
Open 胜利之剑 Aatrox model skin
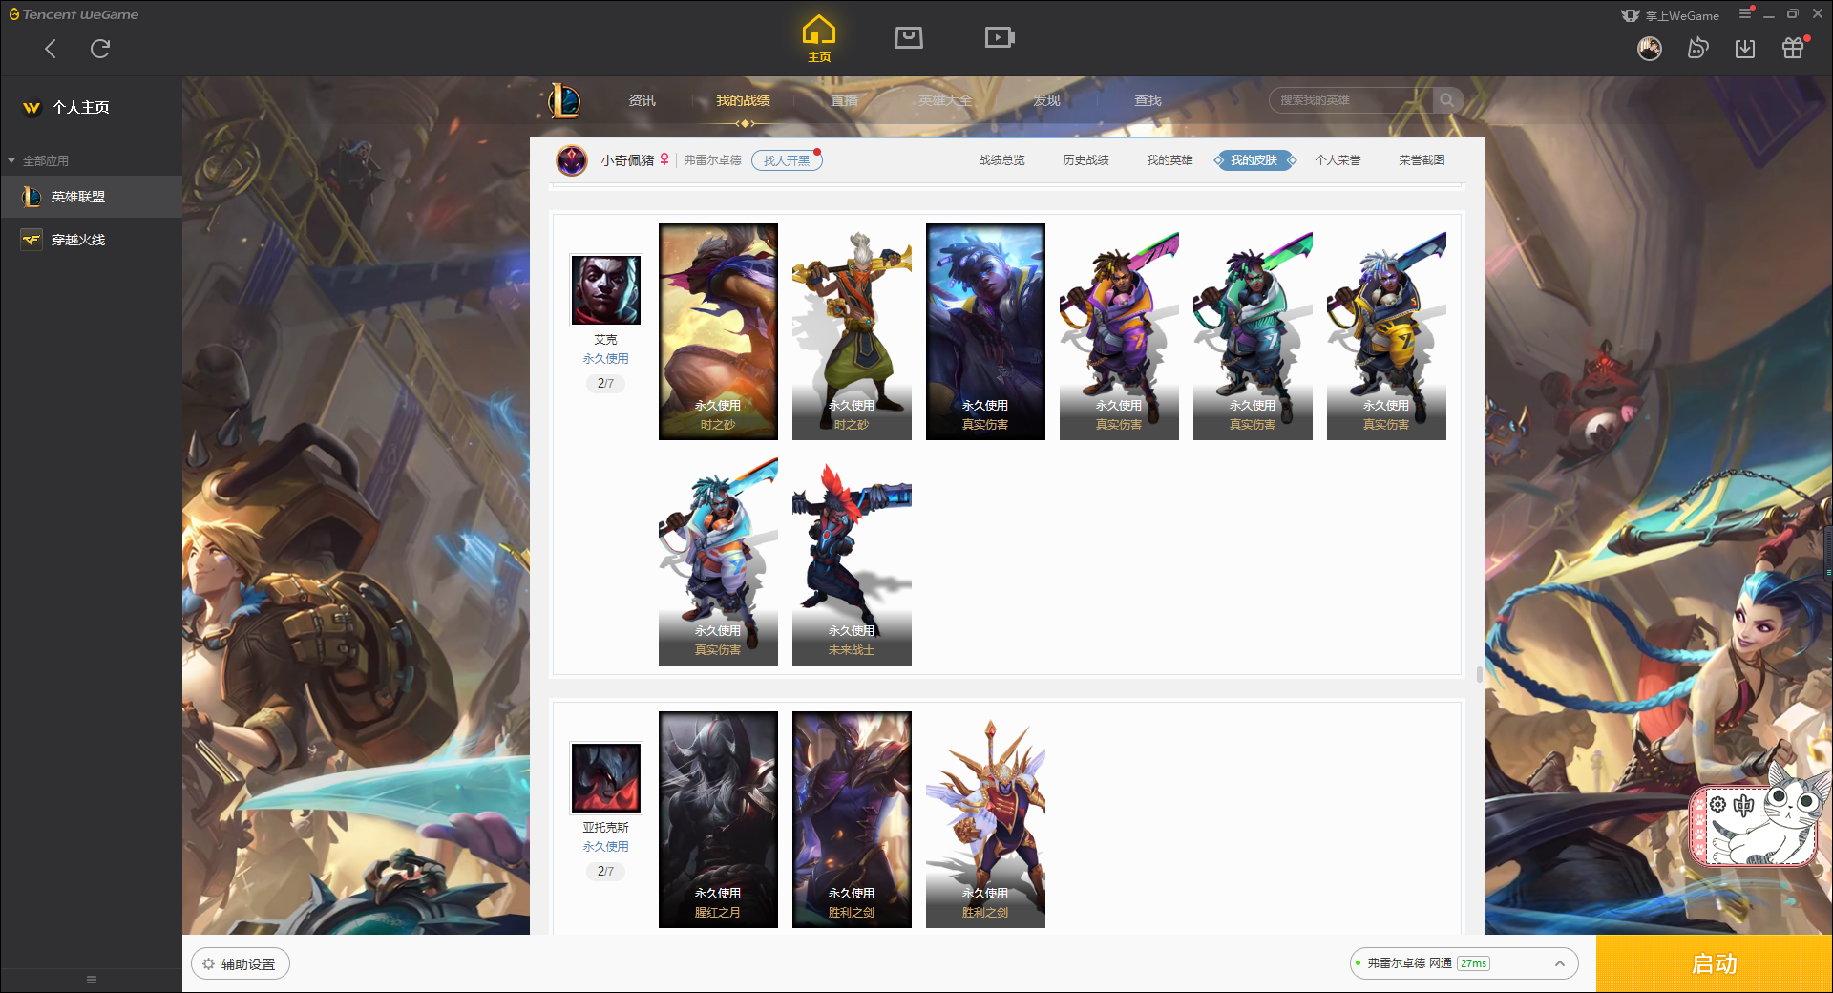(x=985, y=819)
